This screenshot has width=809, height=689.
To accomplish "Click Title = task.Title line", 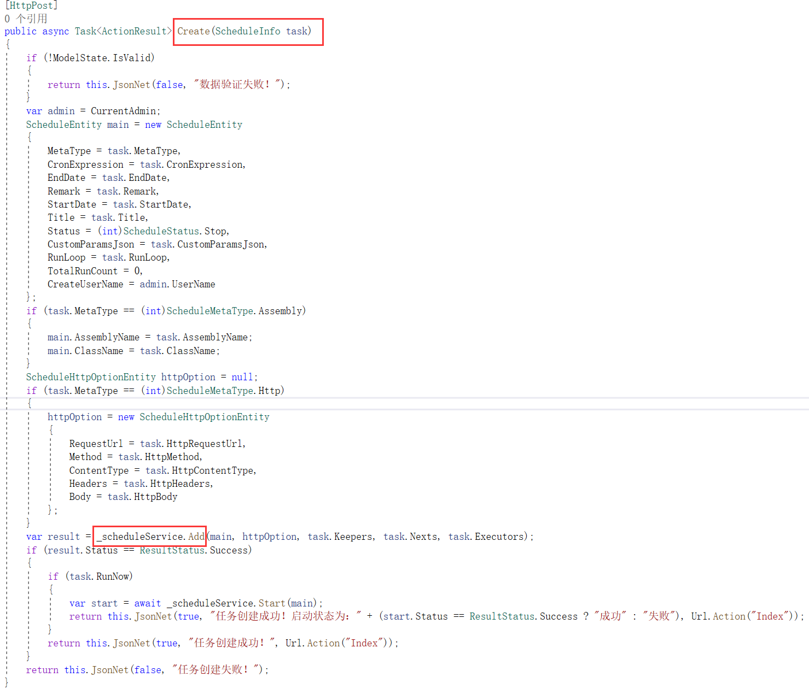I will coord(97,217).
